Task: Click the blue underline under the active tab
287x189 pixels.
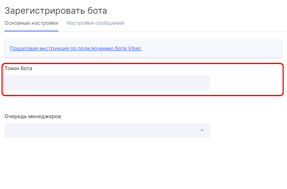Action: tap(31, 31)
